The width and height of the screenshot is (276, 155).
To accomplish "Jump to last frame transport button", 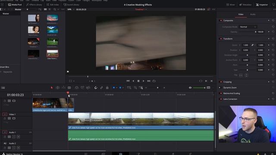I will 149,81.
